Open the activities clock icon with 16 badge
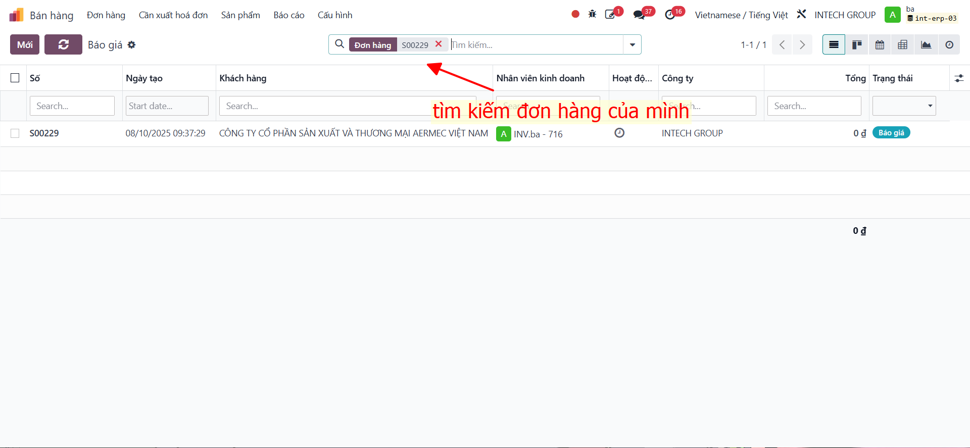The width and height of the screenshot is (970, 448). (670, 15)
